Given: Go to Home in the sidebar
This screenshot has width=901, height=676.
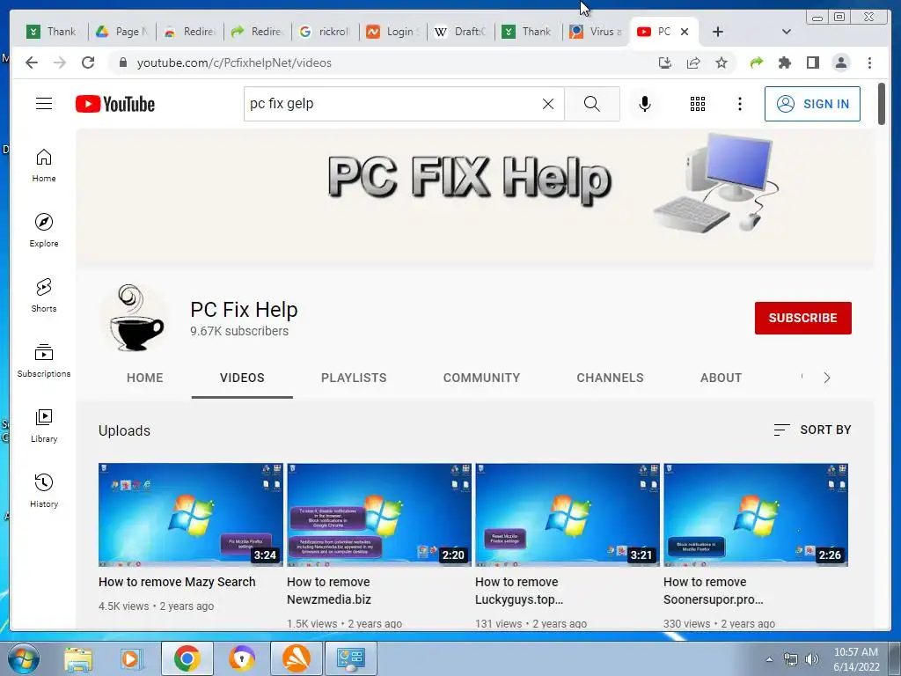Looking at the screenshot, I should click(44, 165).
